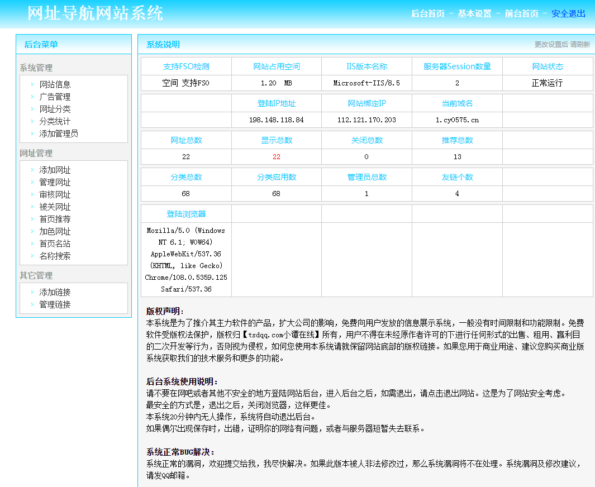Click 更改设置后 请刷新 notice text

(x=563, y=44)
